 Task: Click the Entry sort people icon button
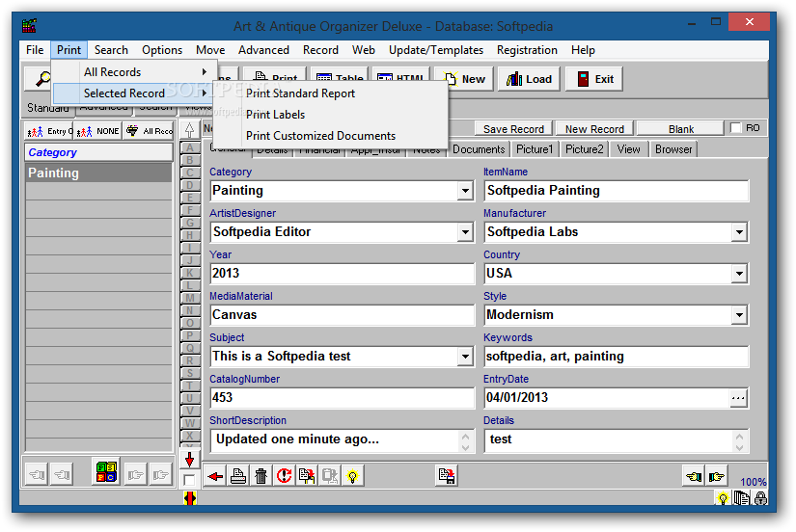(49, 131)
